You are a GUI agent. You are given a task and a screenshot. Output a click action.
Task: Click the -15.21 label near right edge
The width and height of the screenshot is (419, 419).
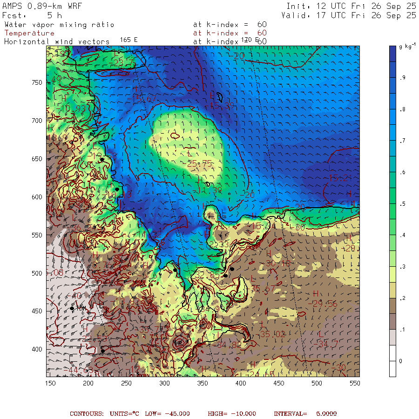coord(340,178)
